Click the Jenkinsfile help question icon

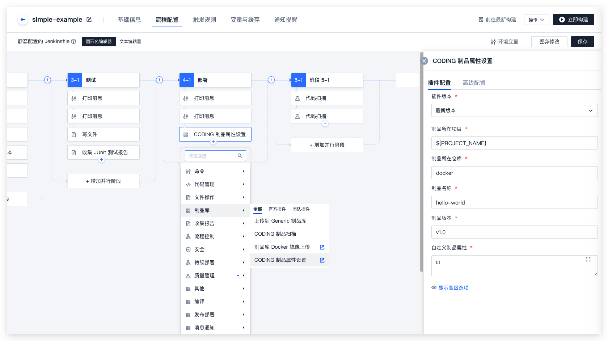pyautogui.click(x=74, y=41)
